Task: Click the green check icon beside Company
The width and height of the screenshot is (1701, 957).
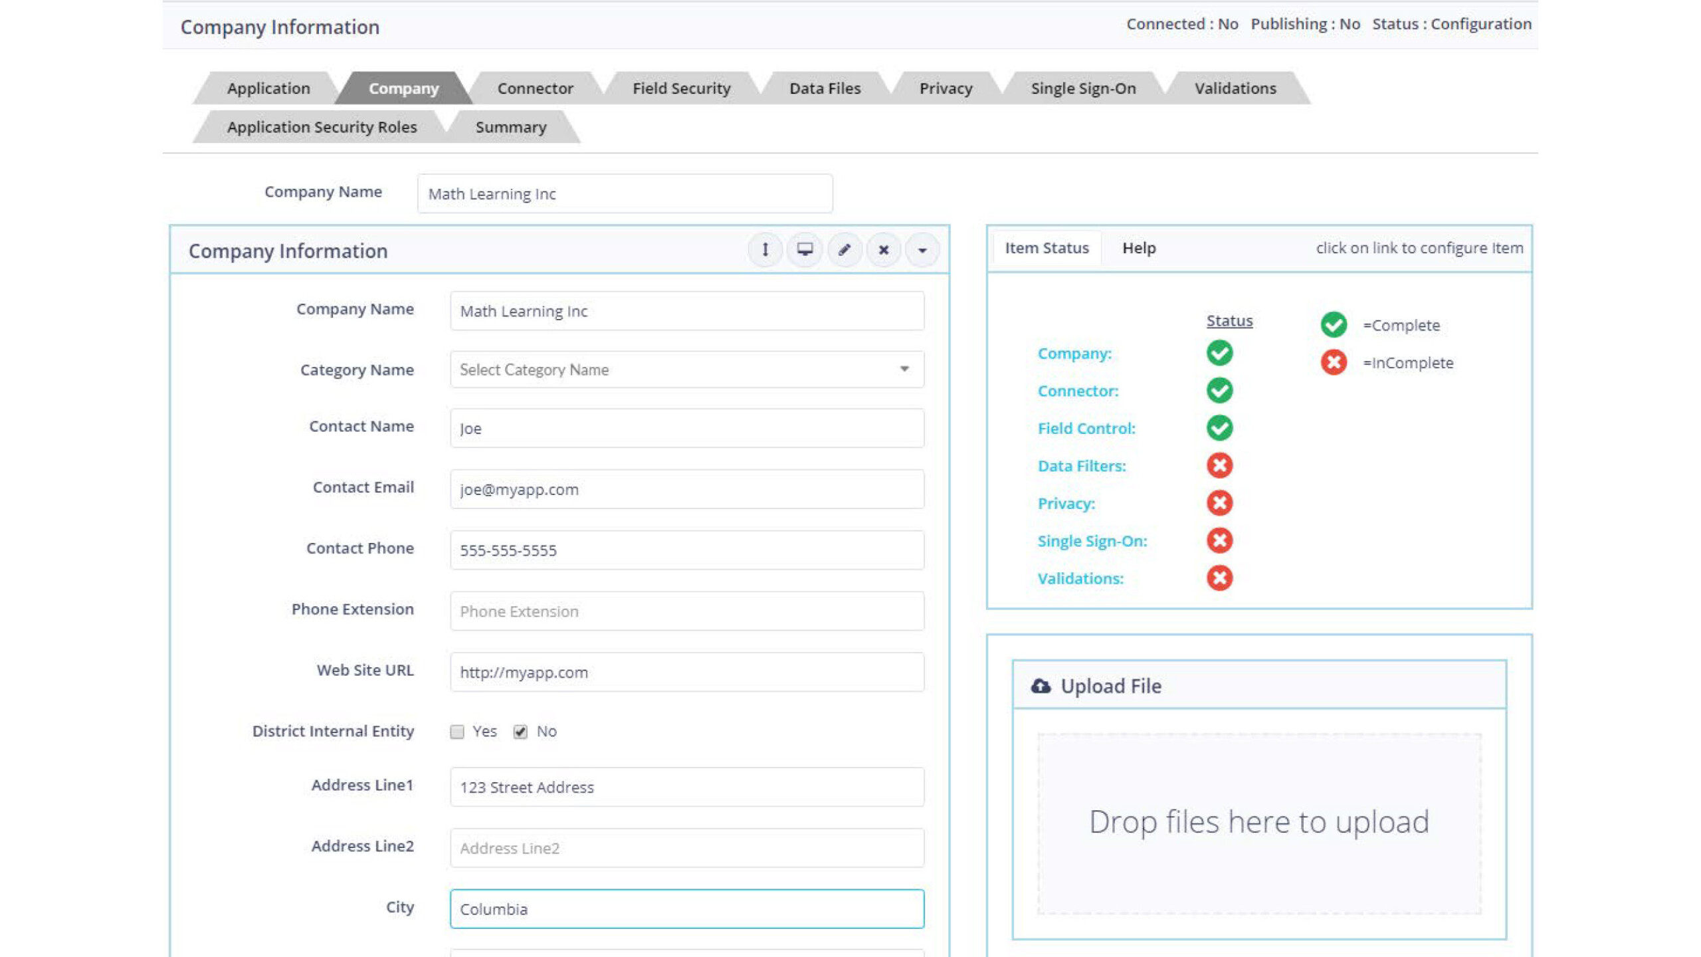Action: point(1219,353)
